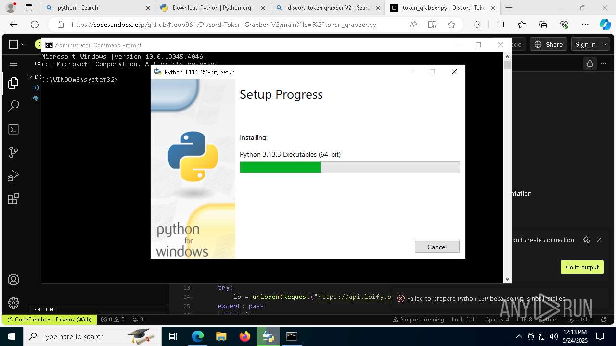Open Firefox from taskbar
Screen dimensions: 616x346
[245, 336]
